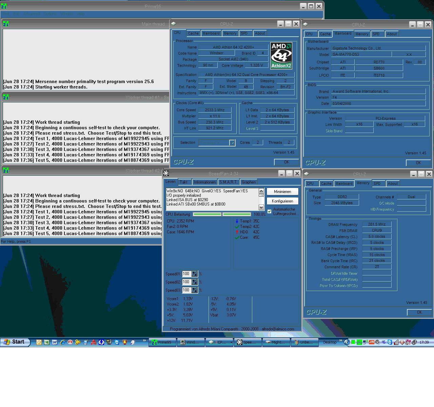Click the ATI tray icon
This screenshot has width=434, height=407.
click(x=371, y=342)
